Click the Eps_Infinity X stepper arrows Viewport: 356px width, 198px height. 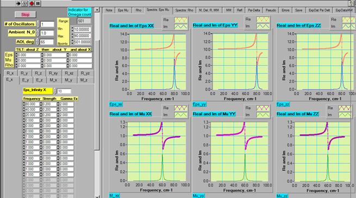[x=55, y=91]
